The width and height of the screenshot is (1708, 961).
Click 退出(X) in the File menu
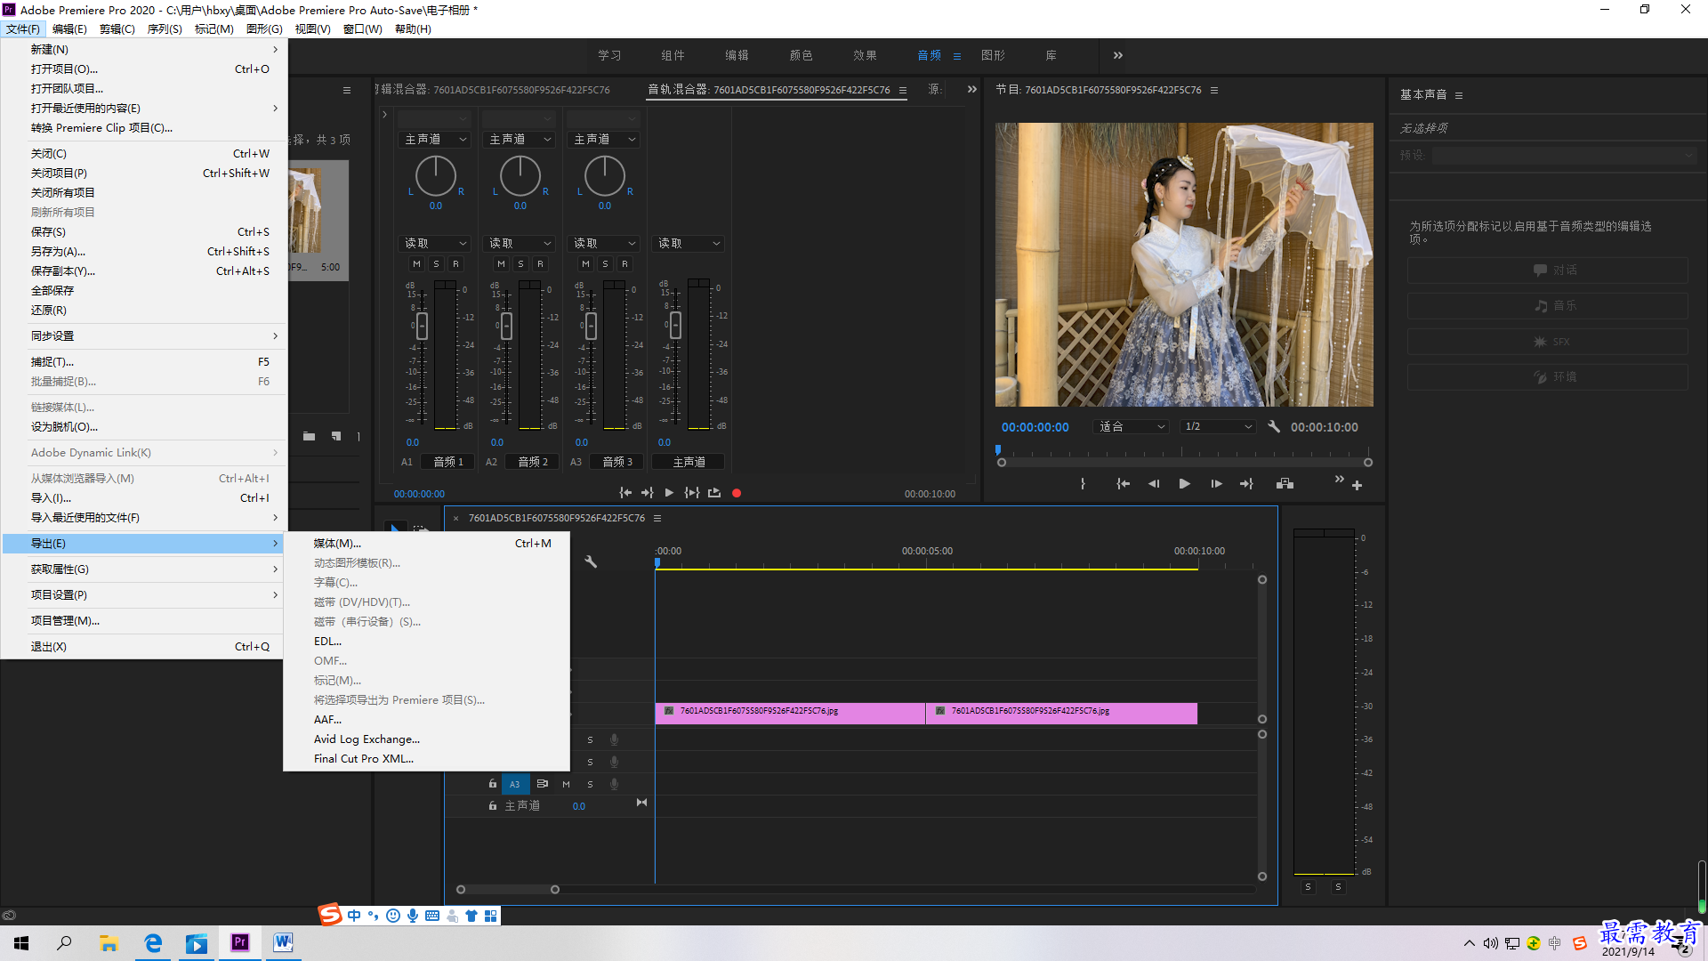tap(144, 647)
